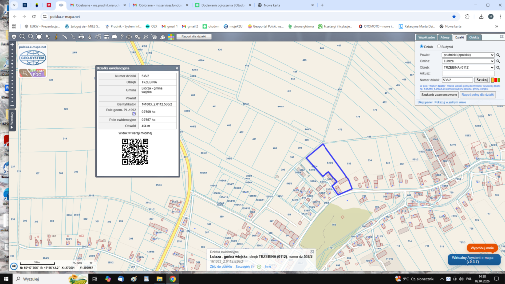Open the Gmina dropdown showing Lubrza
Screen dimensions: 505x284
coord(468,61)
